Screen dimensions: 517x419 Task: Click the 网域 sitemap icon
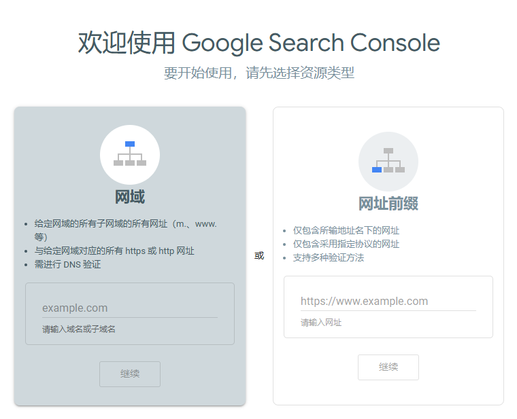(x=130, y=154)
